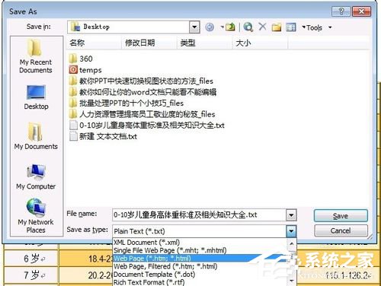Select the 新建 文本文档.txt file
The width and height of the screenshot is (381, 286).
pos(103,136)
